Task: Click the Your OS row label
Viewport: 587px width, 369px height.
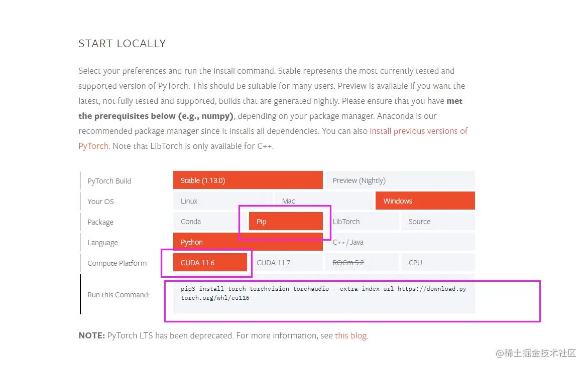Action: pyautogui.click(x=100, y=202)
